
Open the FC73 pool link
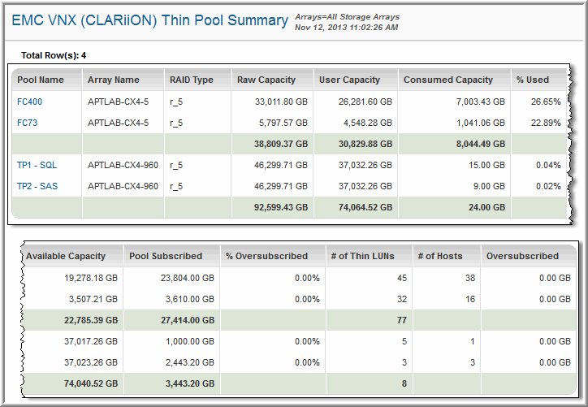27,123
